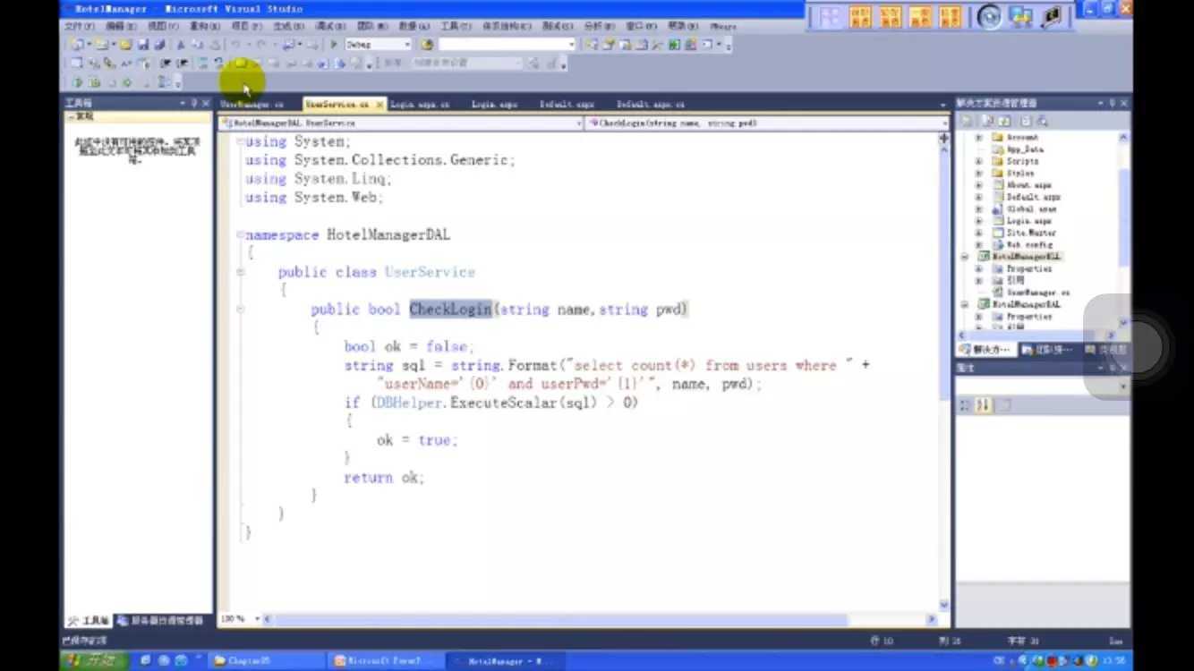Switch to the UserManager.cs tab
Image resolution: width=1194 pixels, height=671 pixels.
(x=252, y=105)
